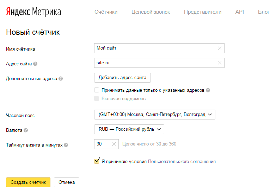Open the Пользовательского соглашения link
This screenshot has width=276, height=194.
point(182,162)
